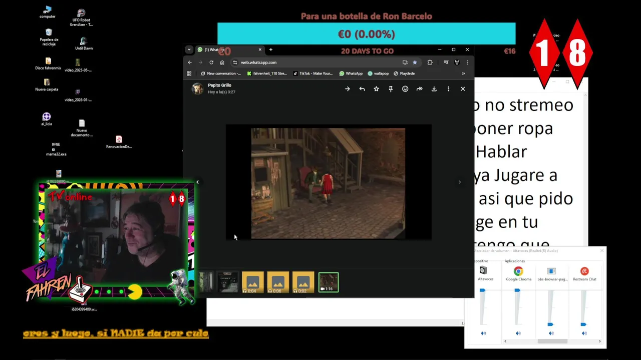641x360 pixels.
Task: Select the Papelera de reciclaje desktop icon
Action: (x=49, y=37)
